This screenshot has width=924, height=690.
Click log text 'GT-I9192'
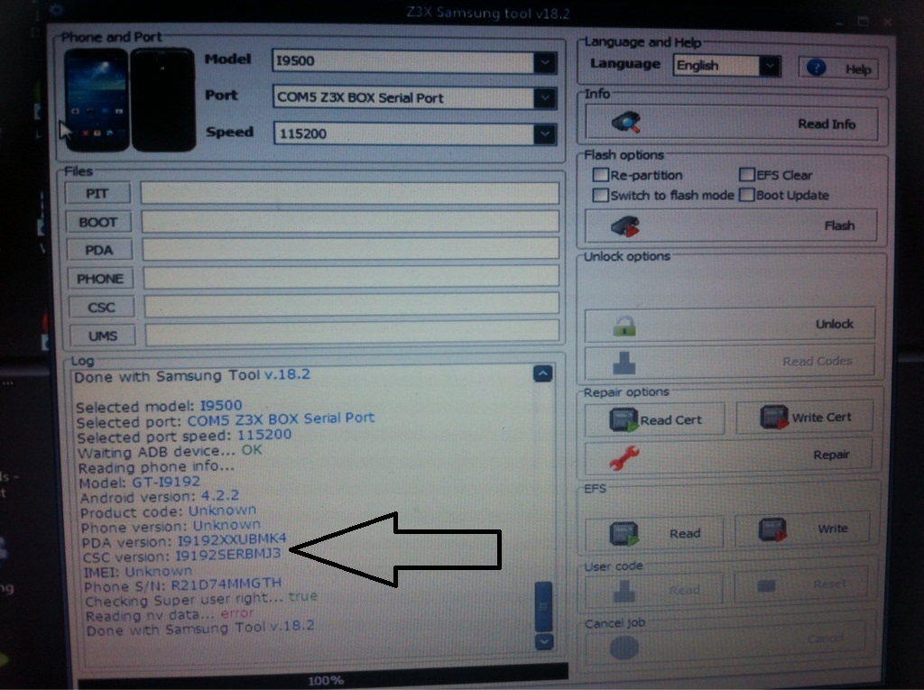166,482
